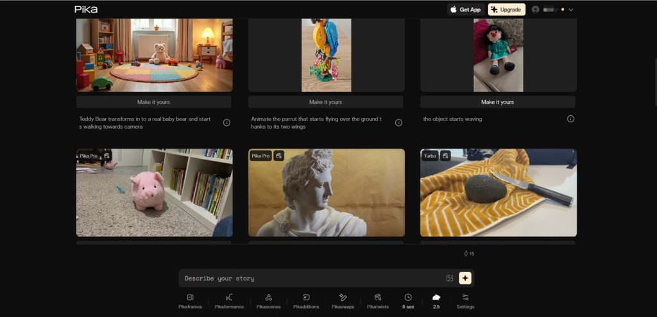Select the Pikaswaps tool

click(343, 300)
